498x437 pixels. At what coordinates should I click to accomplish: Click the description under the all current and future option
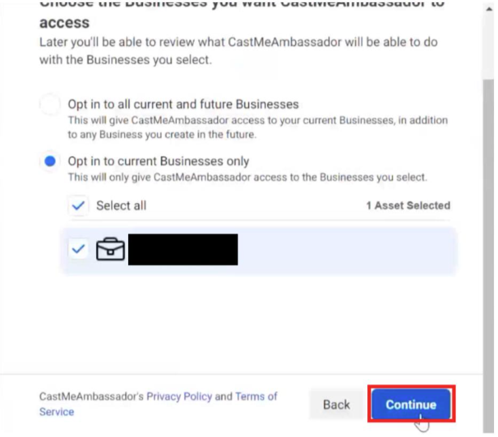tap(257, 127)
